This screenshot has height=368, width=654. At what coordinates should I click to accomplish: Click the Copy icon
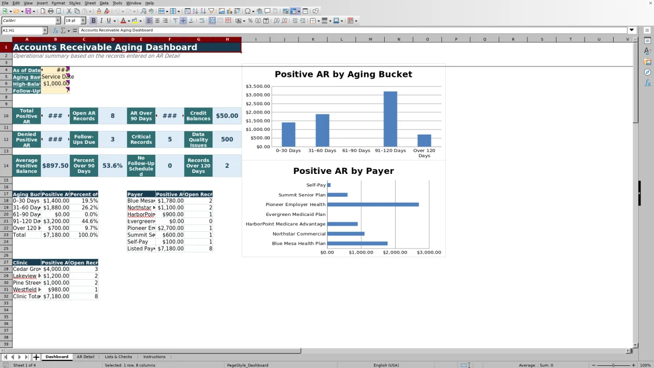(x=77, y=11)
